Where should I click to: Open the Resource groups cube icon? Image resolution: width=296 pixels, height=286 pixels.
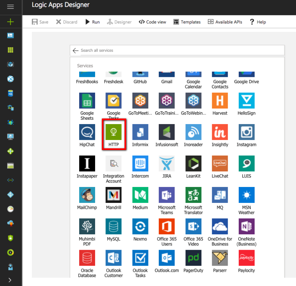click(x=10, y=64)
